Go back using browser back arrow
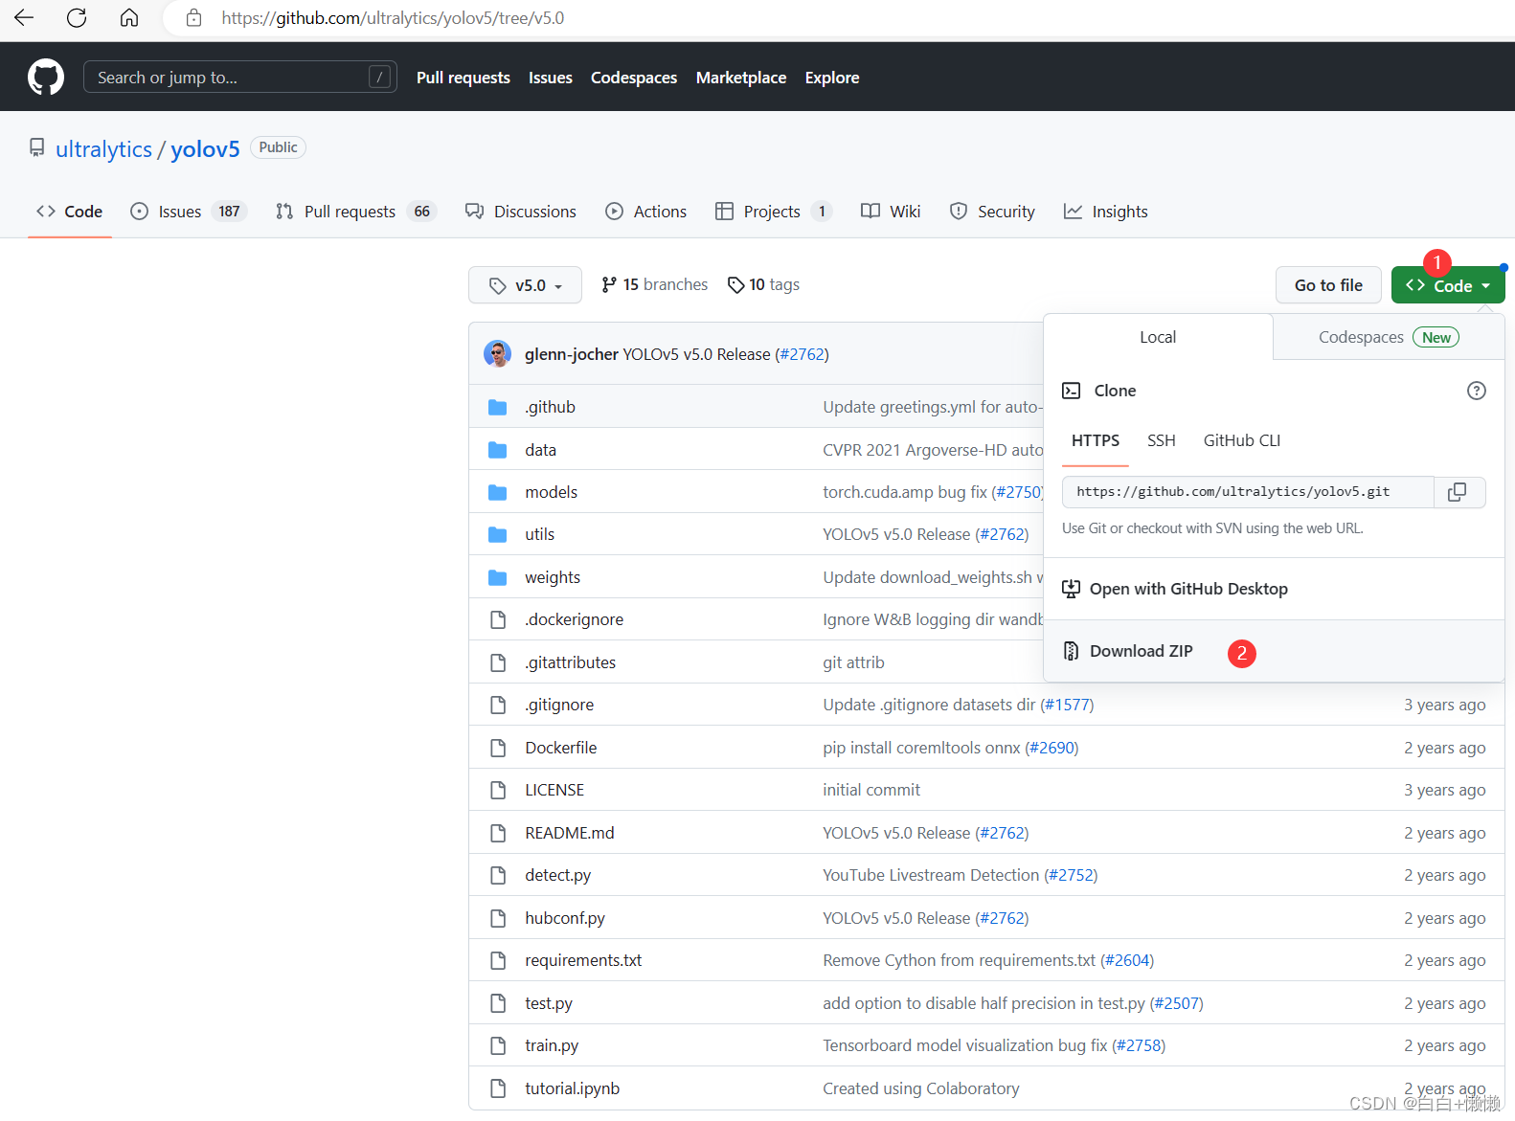1515x1121 pixels. point(24,18)
